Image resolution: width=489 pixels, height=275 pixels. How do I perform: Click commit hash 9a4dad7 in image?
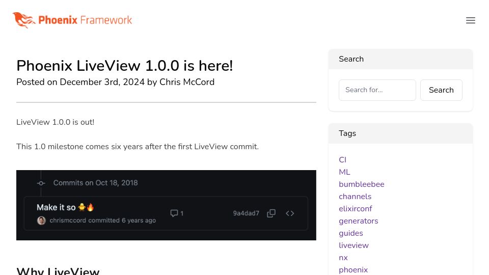coord(246,213)
